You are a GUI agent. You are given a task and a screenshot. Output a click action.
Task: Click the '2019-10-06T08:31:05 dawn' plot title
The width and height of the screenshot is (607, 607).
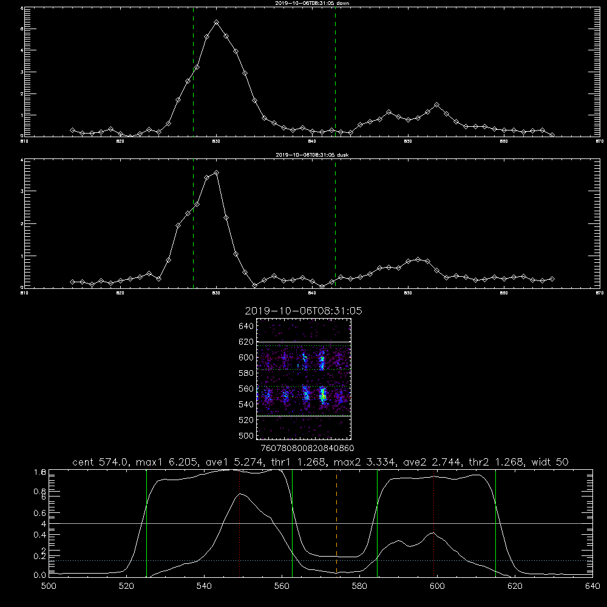coord(312,3)
